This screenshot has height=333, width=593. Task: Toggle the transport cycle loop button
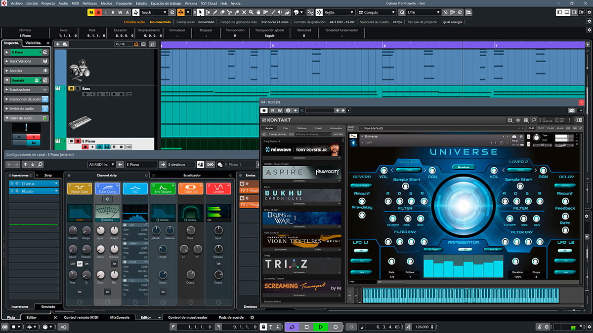point(292,327)
